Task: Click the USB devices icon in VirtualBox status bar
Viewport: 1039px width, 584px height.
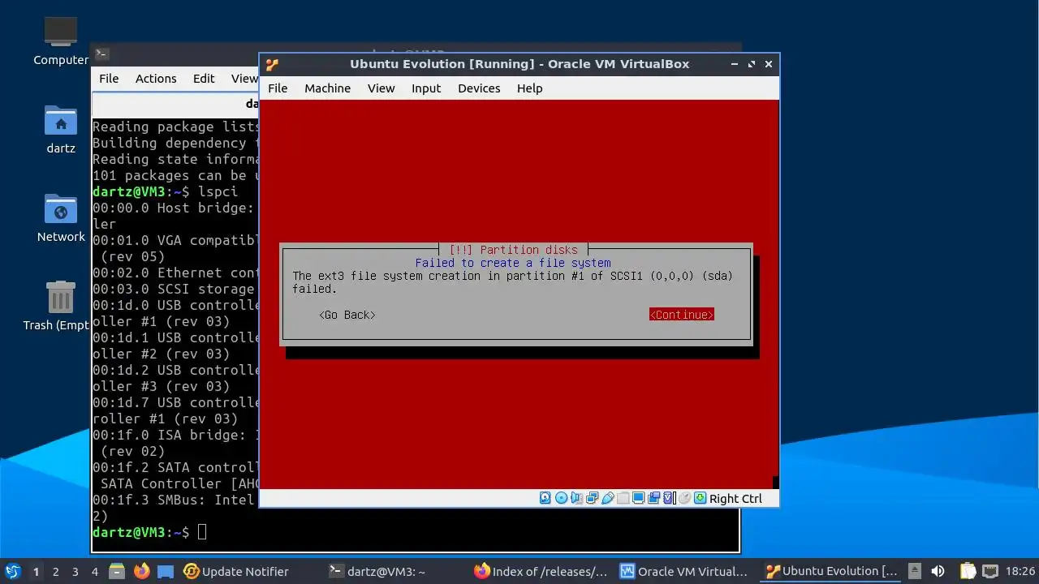Action: [x=607, y=498]
